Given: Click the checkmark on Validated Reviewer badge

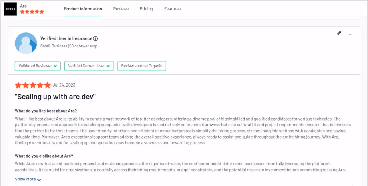Looking at the screenshot, I should point(56,66).
